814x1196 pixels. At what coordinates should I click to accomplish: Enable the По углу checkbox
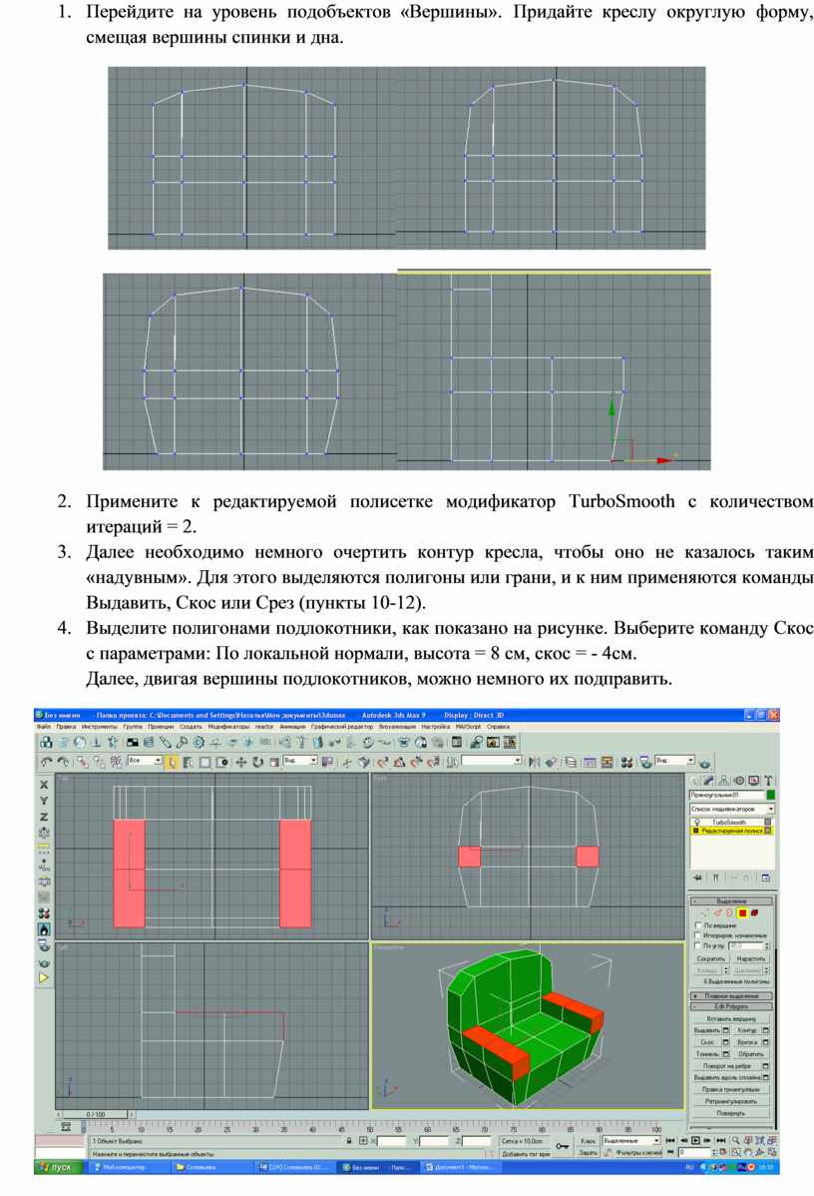698,945
